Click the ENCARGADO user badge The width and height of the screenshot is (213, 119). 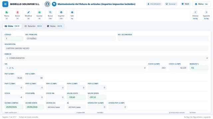tap(154, 4)
